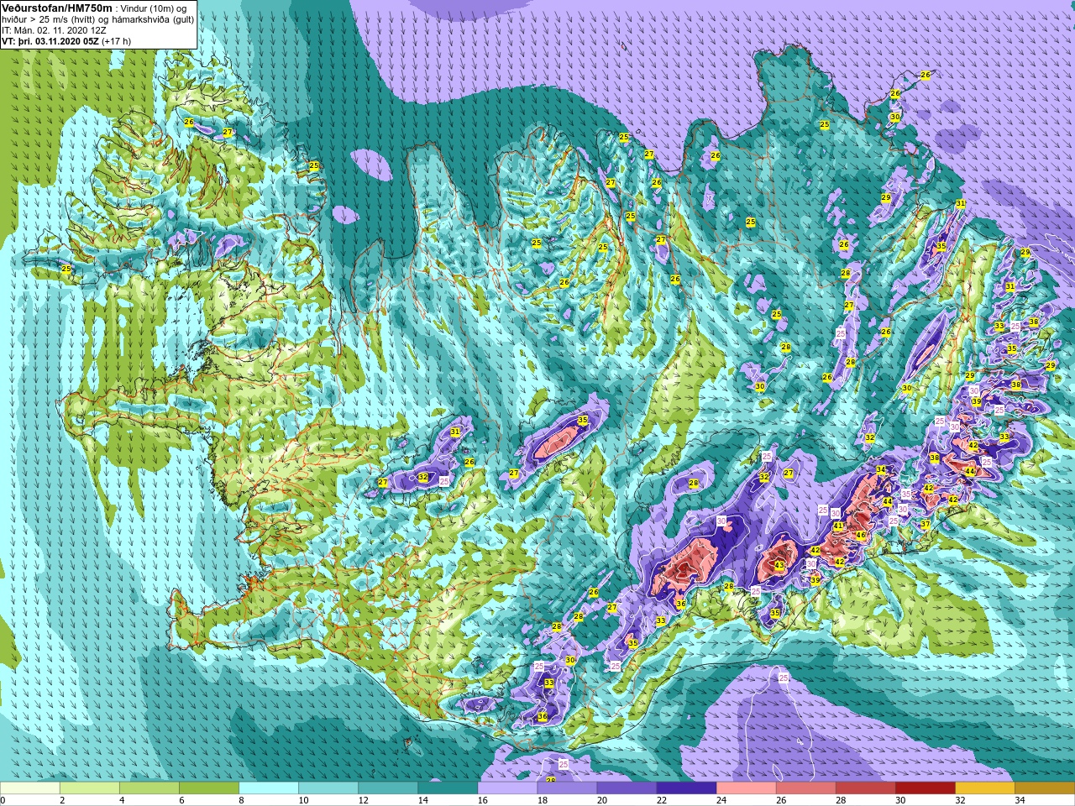Click the 24–26 m/s light pink legend swatch

[x=746, y=788]
